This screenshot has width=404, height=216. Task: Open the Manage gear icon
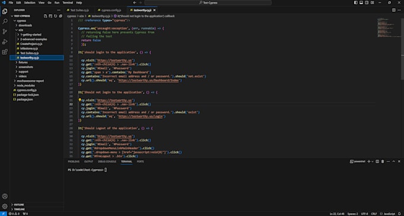[x=5, y=207]
